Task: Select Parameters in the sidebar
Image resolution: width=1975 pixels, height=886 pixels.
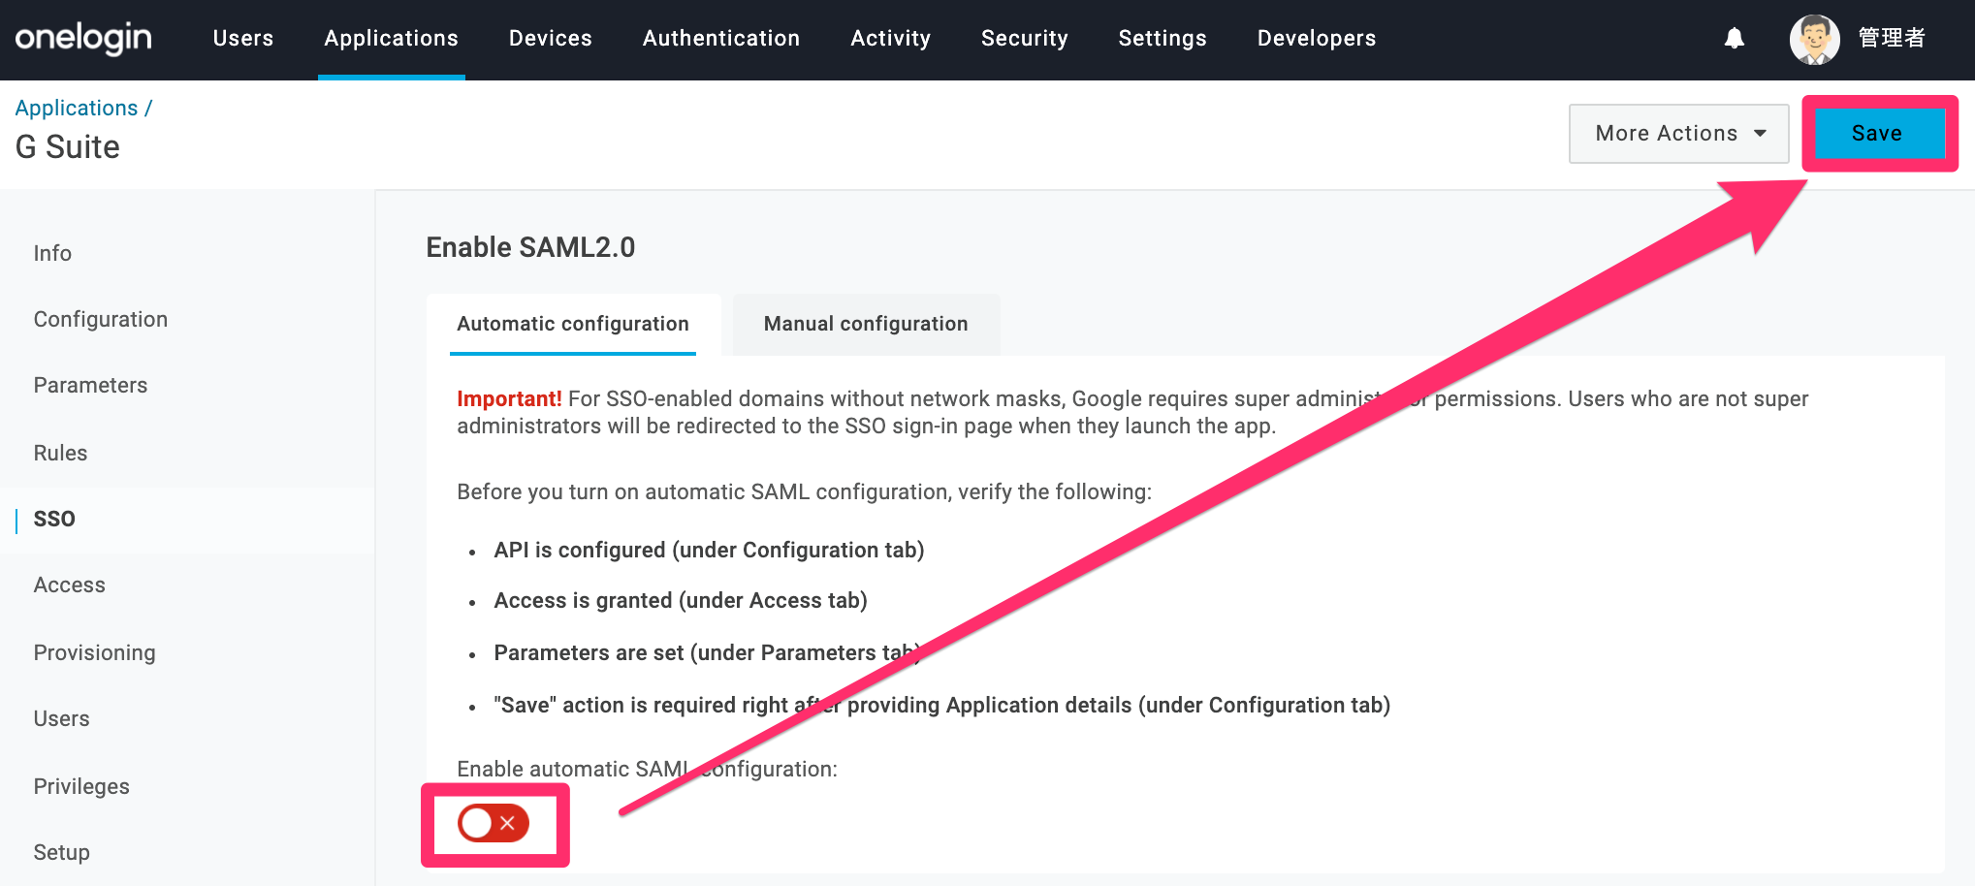Action: pos(90,385)
